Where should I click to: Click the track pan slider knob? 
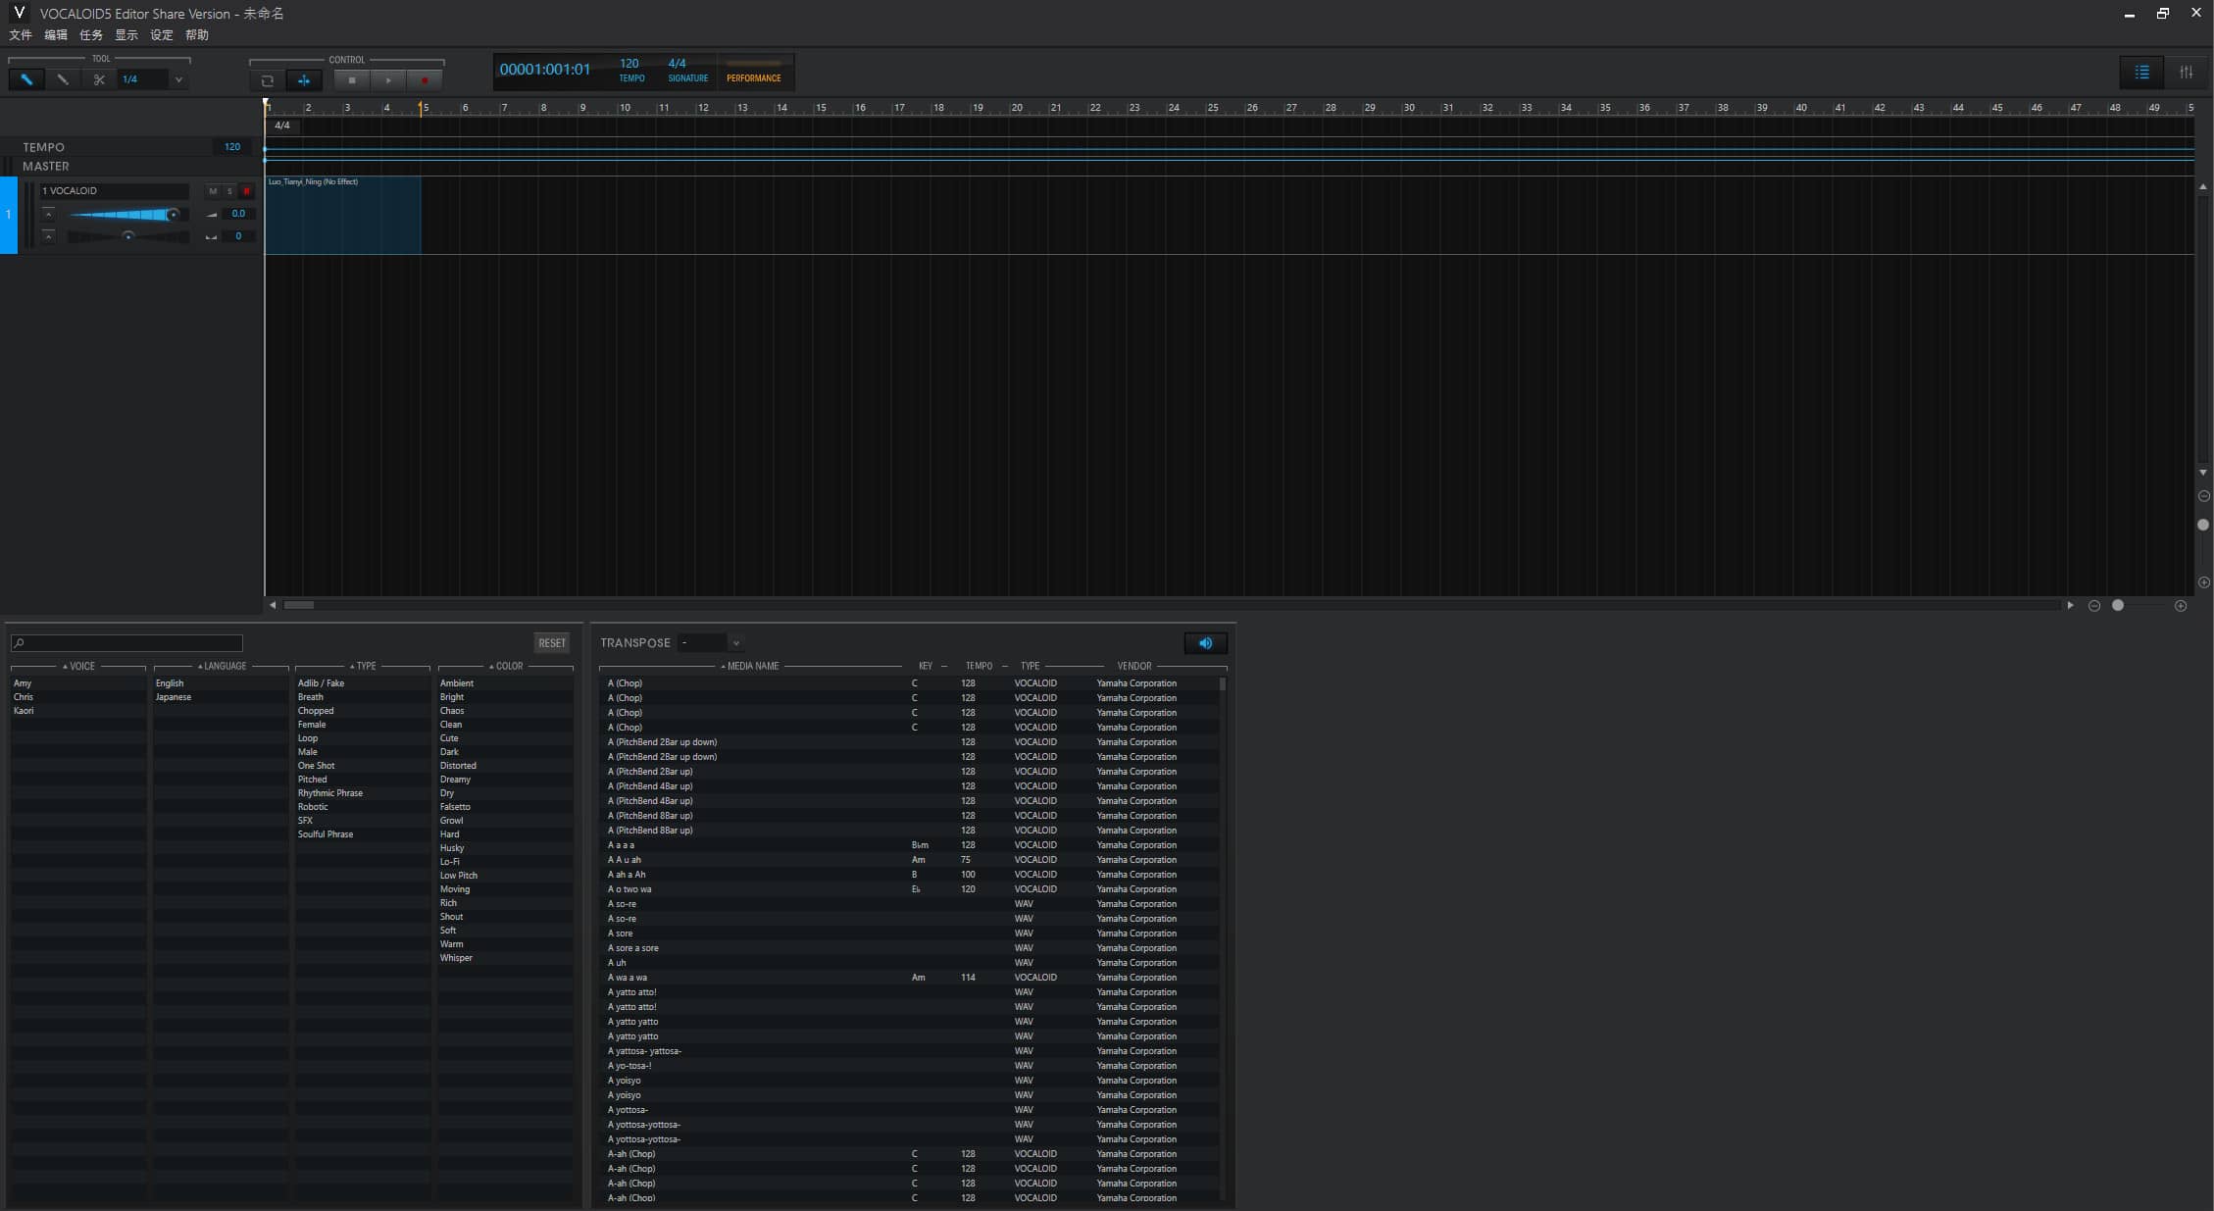click(127, 236)
